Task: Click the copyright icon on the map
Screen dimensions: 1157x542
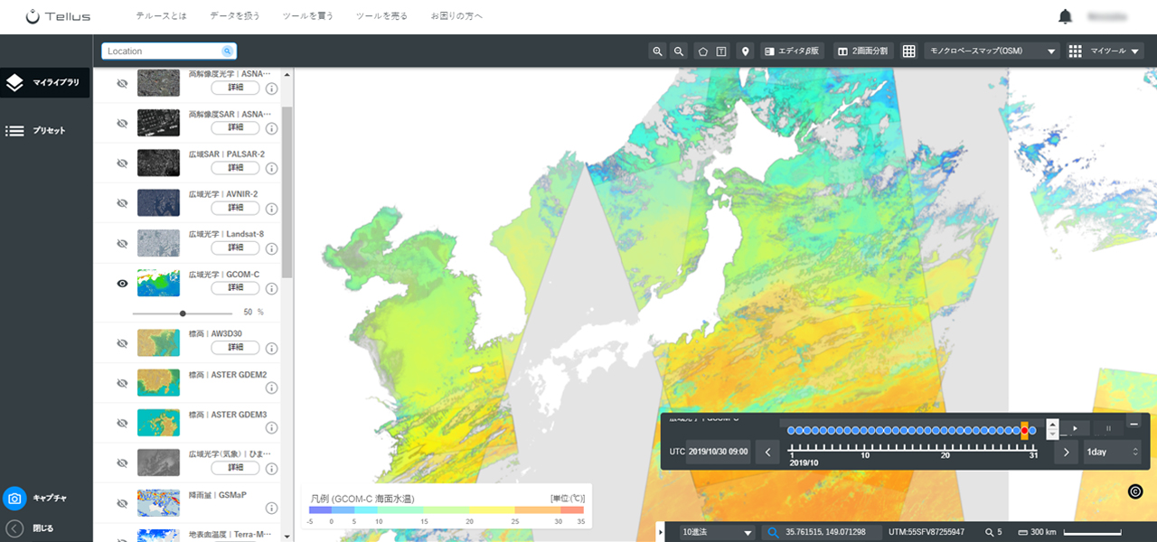Action: coord(1136,491)
